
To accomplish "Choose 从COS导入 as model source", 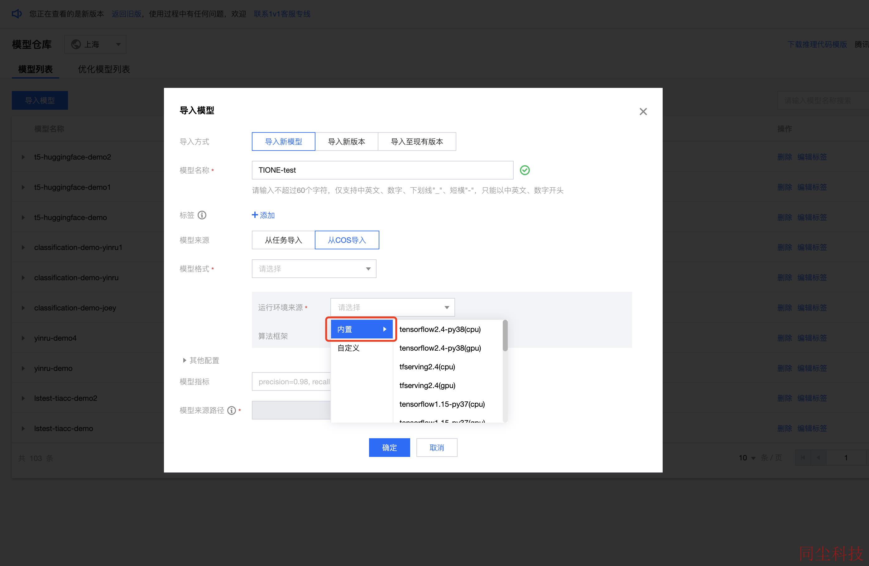I will tap(347, 240).
